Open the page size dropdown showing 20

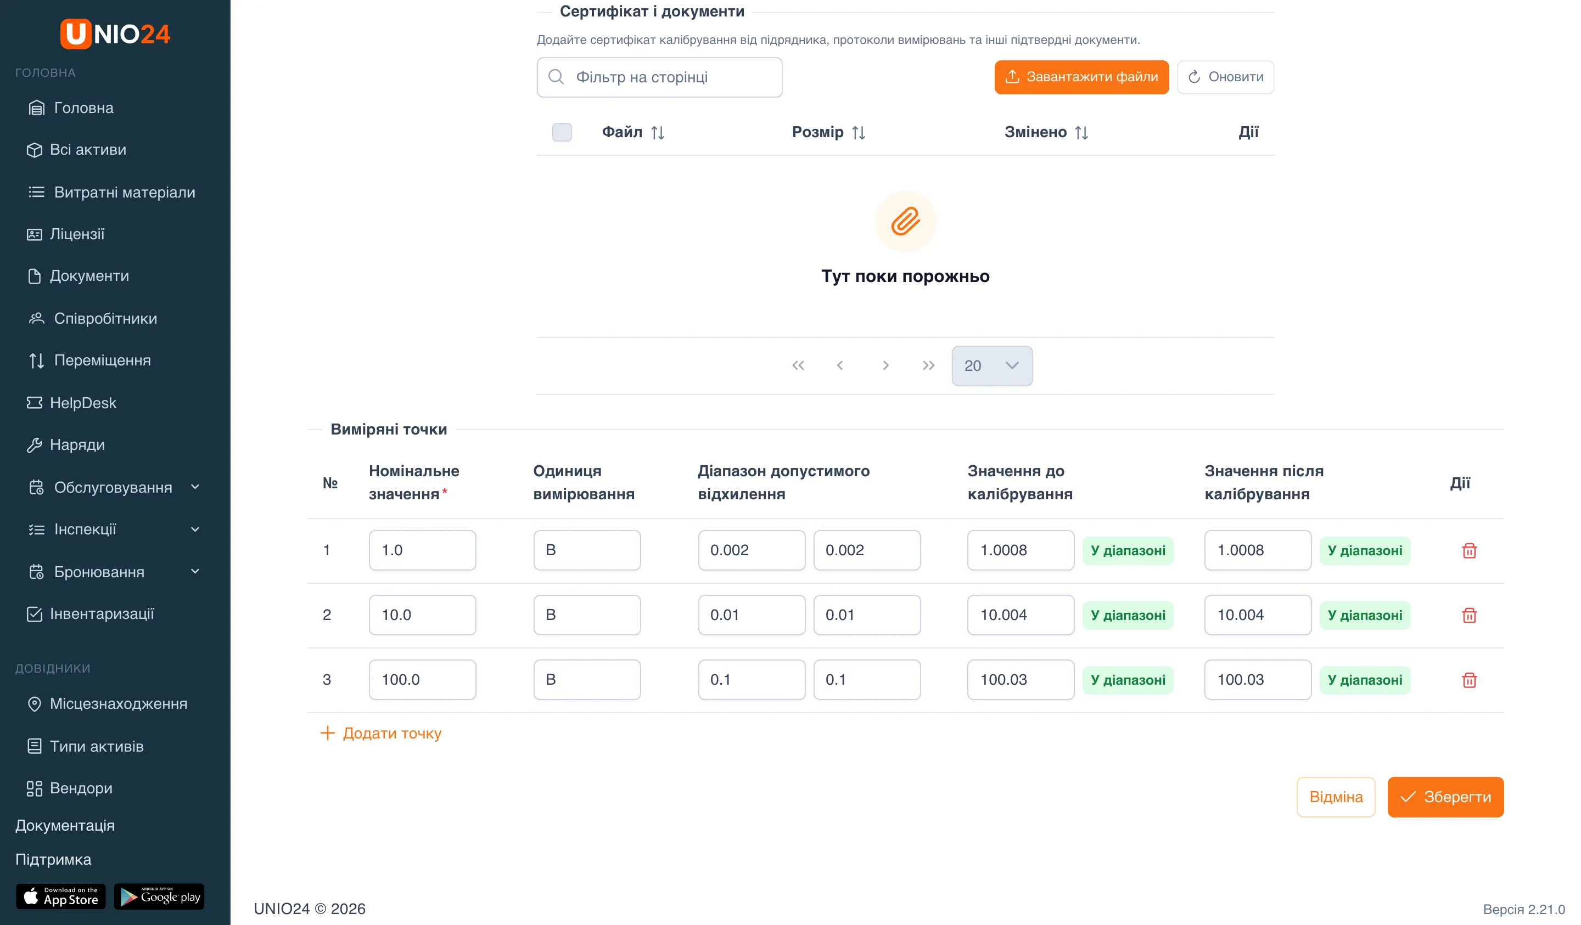tap(992, 365)
